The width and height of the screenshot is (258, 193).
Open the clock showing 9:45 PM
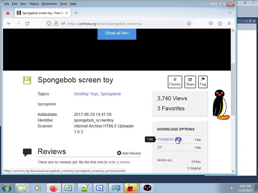[x=245, y=188]
